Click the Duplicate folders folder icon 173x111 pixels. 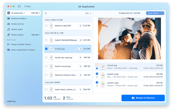pyautogui.click(x=9, y=18)
